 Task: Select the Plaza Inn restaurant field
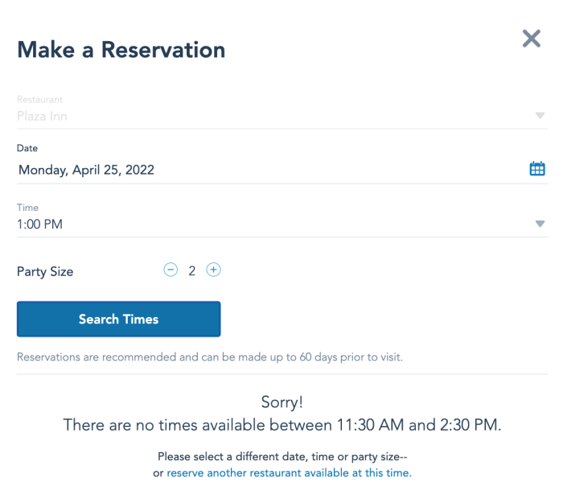(282, 116)
